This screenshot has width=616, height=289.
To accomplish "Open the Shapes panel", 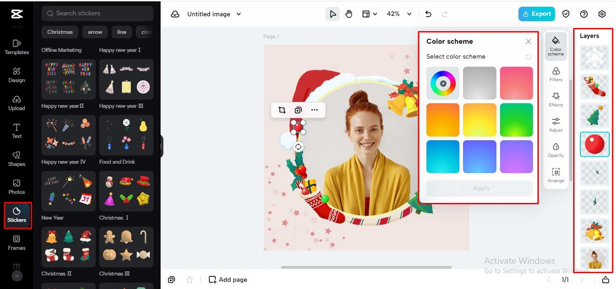I will click(17, 159).
